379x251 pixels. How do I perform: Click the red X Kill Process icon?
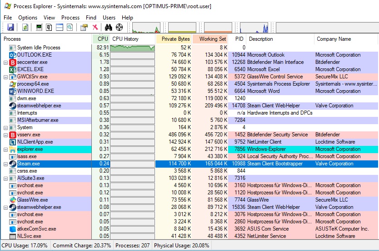coord(95,27)
